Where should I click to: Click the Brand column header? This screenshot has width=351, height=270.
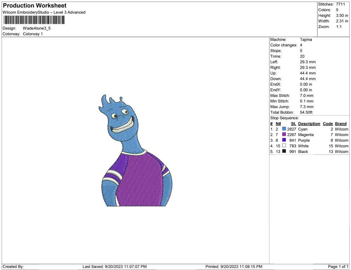341,124
